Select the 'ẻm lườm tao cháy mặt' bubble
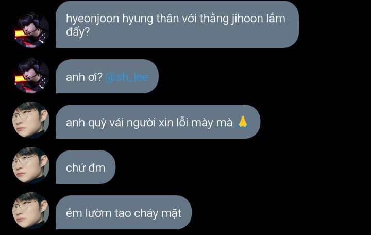Screen dimensions: 371x235 click(124, 212)
